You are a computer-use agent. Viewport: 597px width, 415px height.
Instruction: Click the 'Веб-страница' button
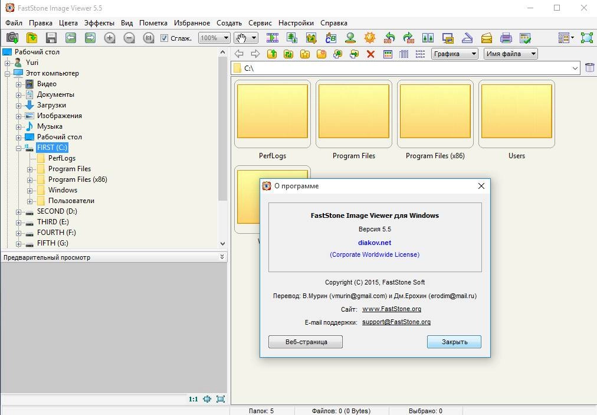(306, 342)
